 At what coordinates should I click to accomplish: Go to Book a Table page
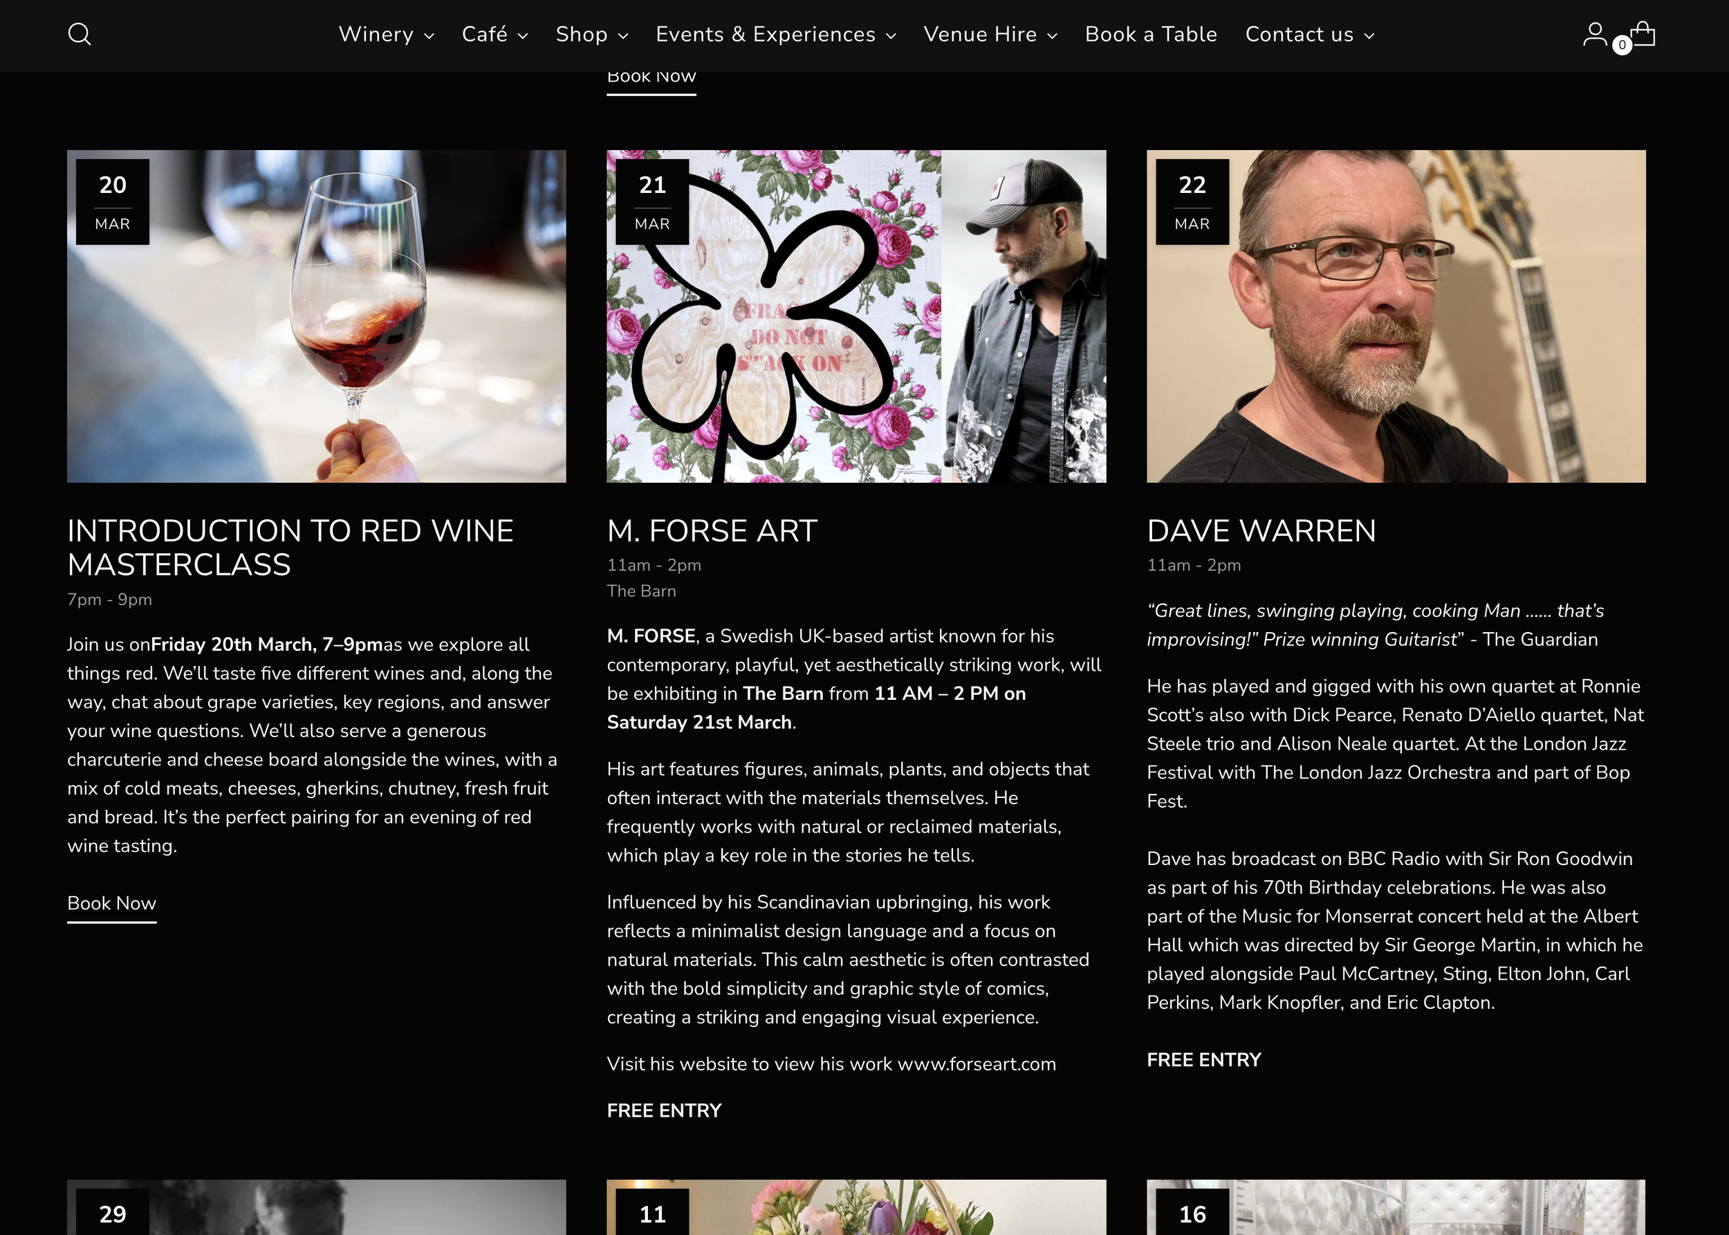pyautogui.click(x=1150, y=35)
